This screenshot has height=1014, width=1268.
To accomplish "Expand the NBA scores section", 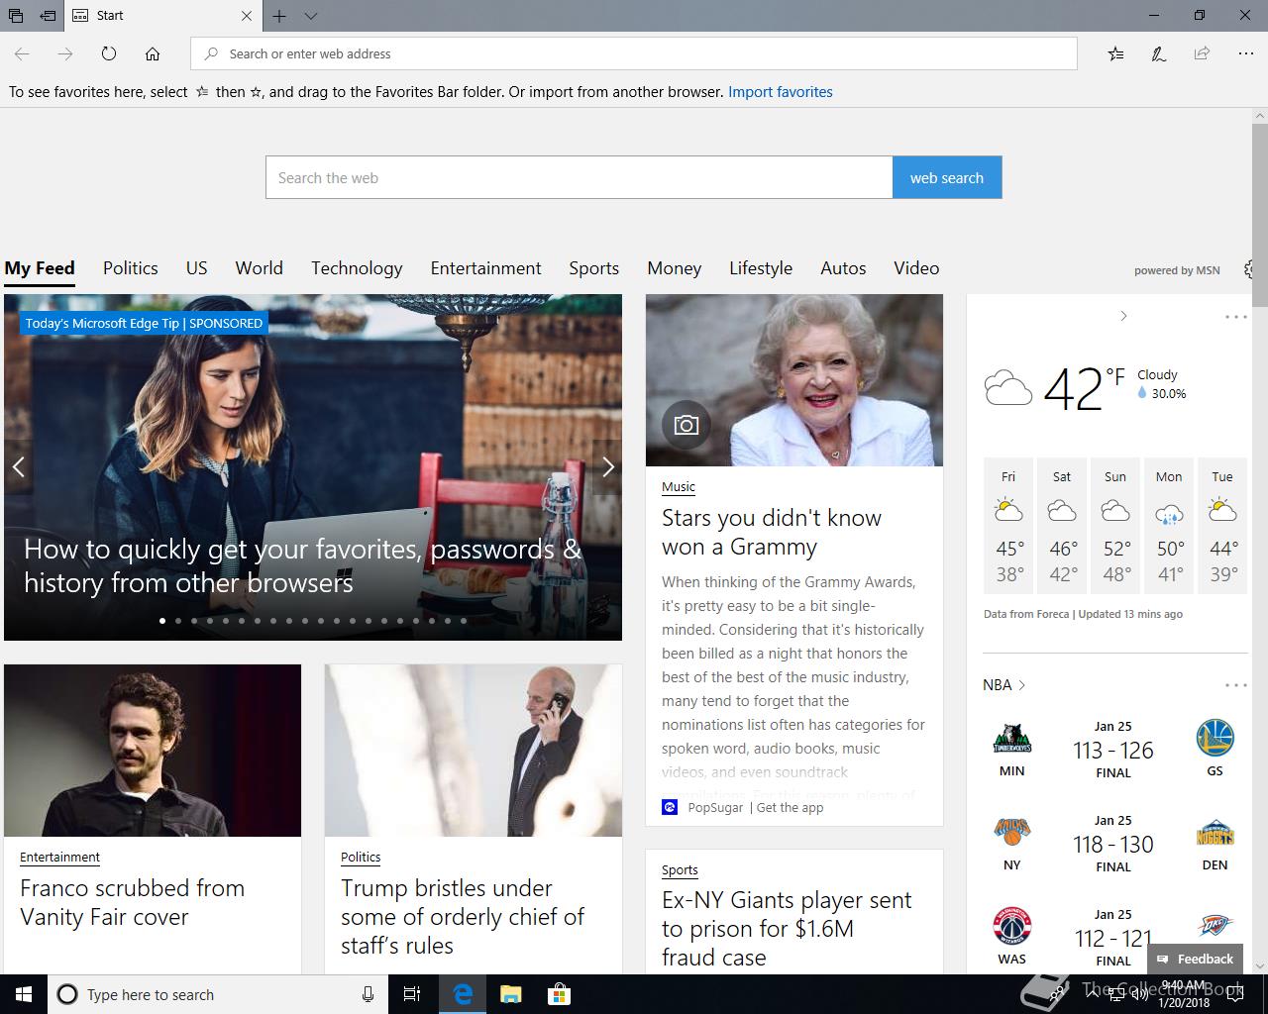I will click(1004, 684).
